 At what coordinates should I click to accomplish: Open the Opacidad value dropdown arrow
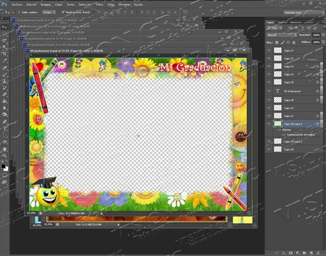(x=323, y=35)
